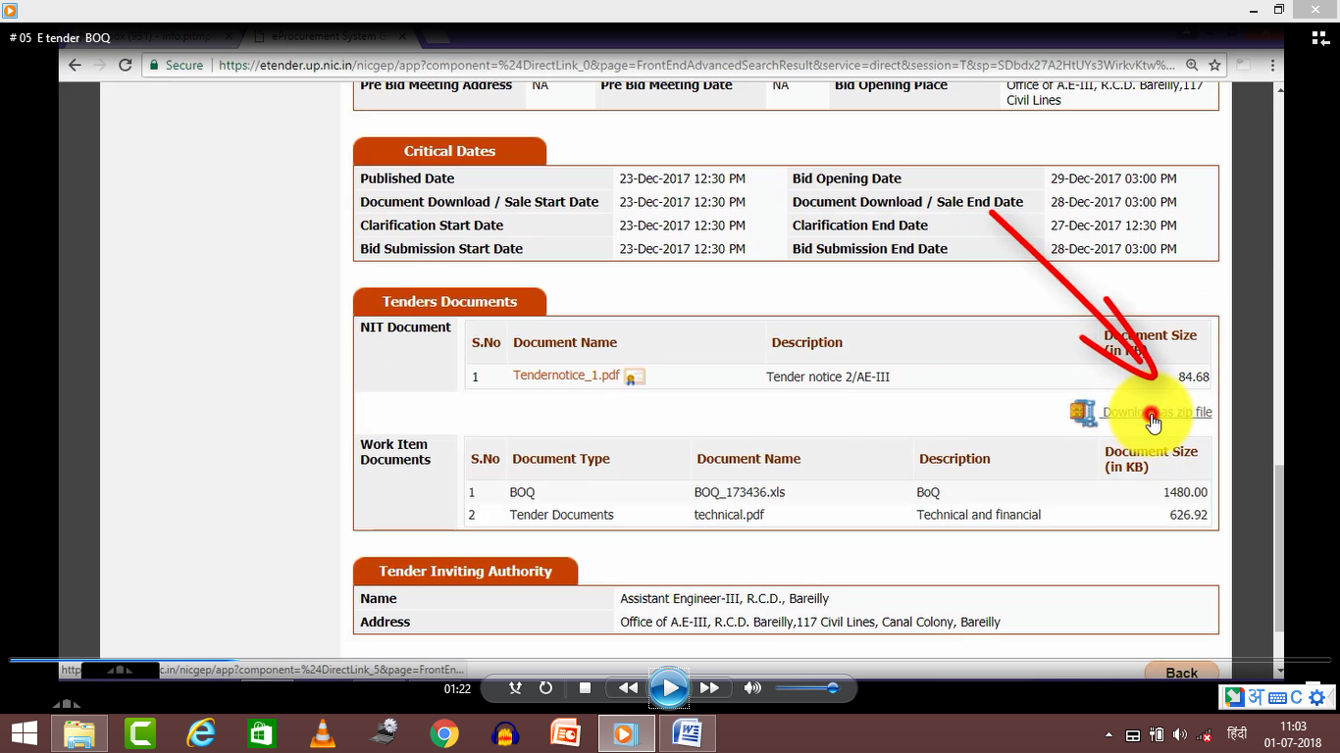1340x753 pixels.
Task: Open Windows Media Player taskbar icon
Action: tap(626, 733)
